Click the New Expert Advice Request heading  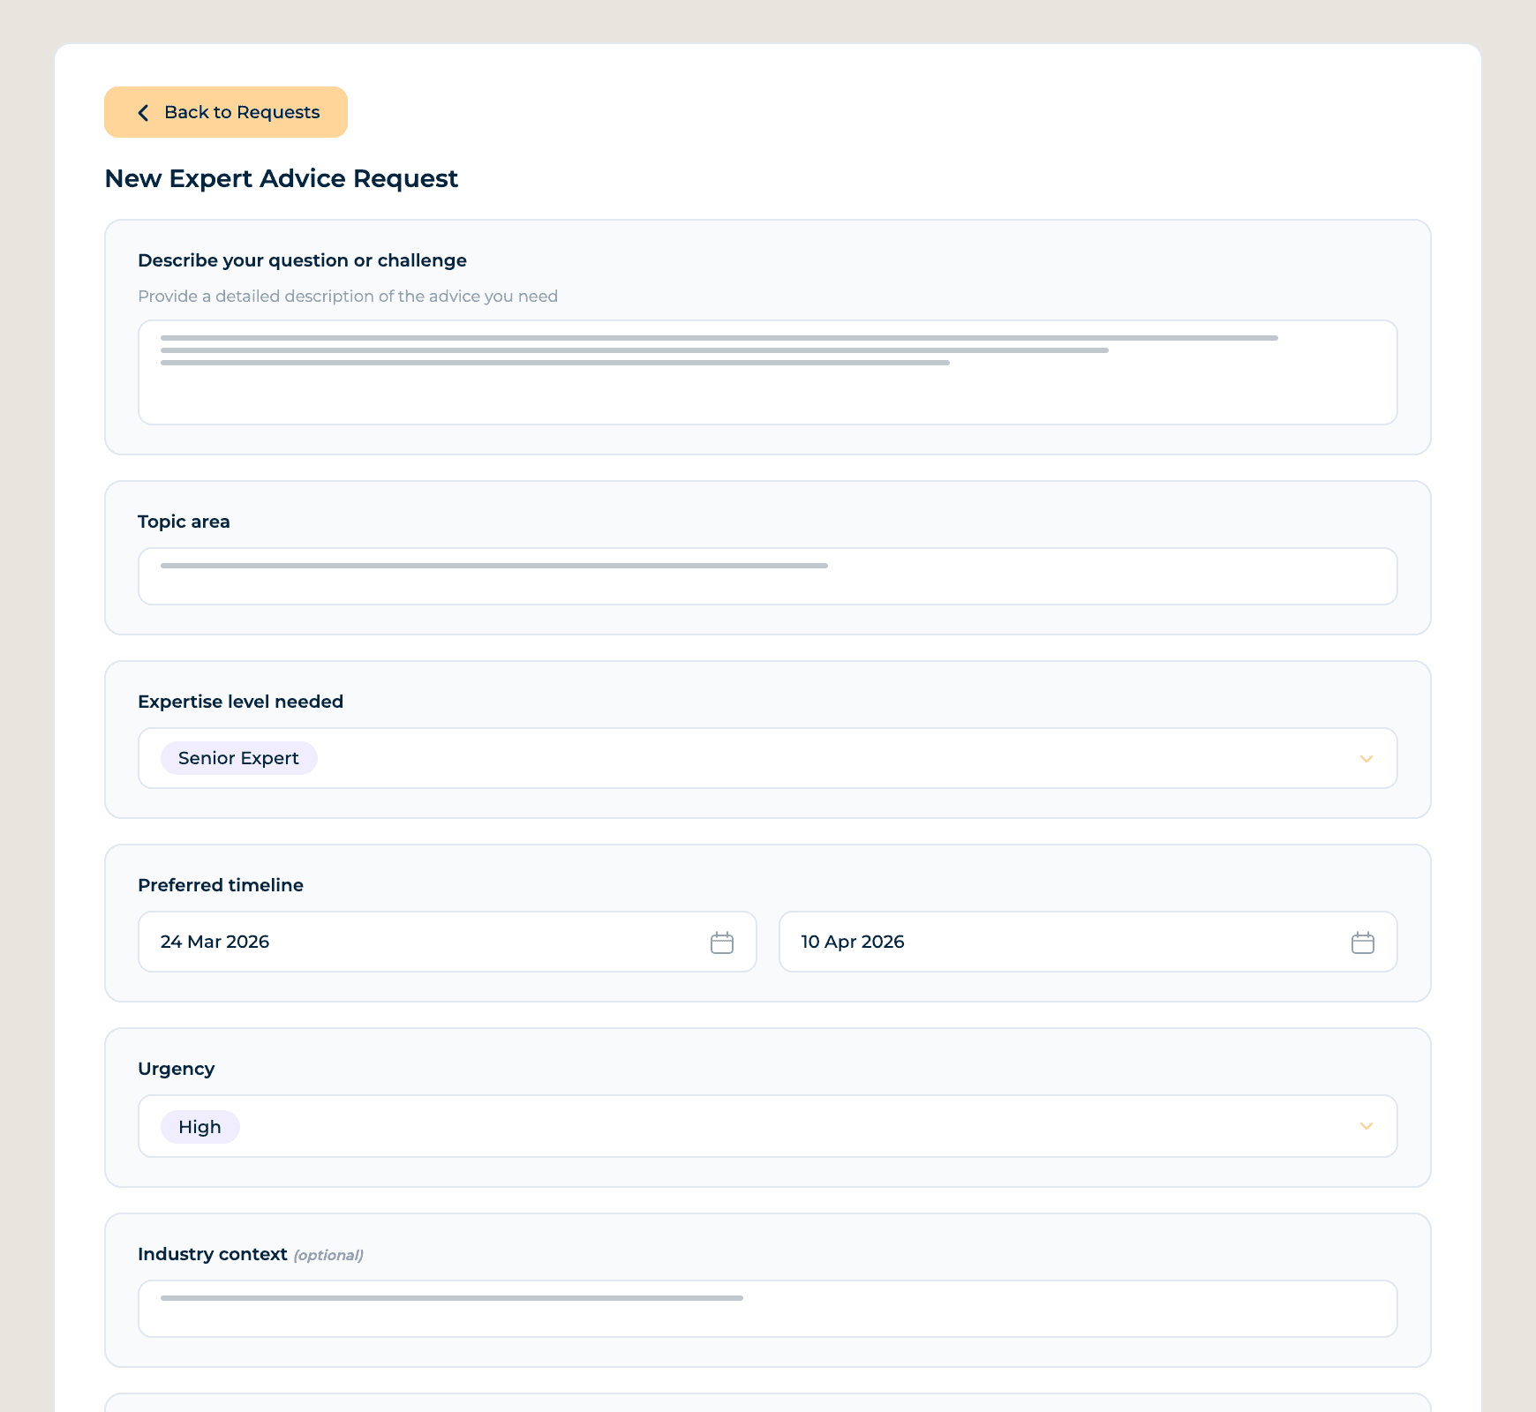[x=281, y=178]
